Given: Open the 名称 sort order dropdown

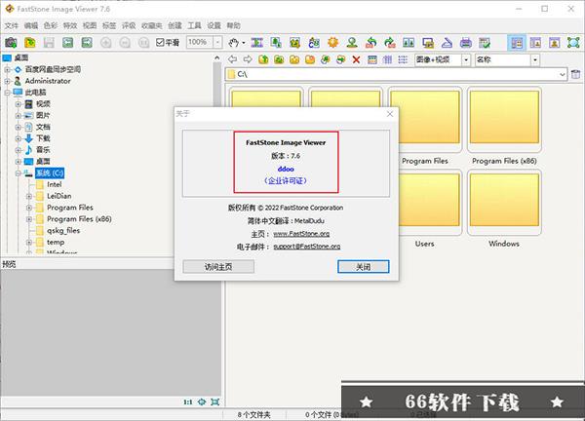Looking at the screenshot, I should [x=535, y=59].
